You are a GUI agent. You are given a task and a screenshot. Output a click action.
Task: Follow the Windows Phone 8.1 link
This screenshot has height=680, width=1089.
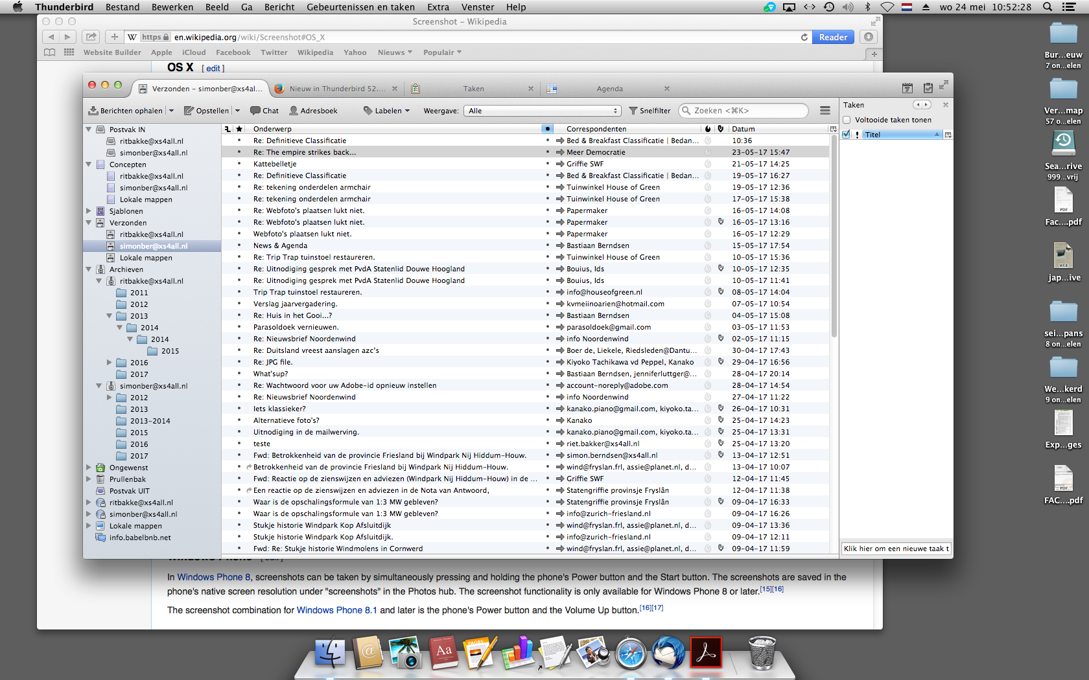tap(336, 610)
